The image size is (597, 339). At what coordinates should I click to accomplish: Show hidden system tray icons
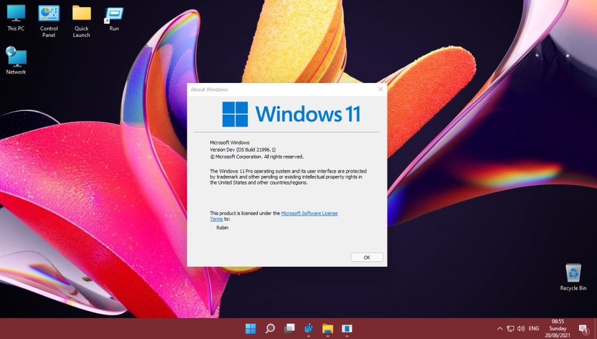pos(500,328)
